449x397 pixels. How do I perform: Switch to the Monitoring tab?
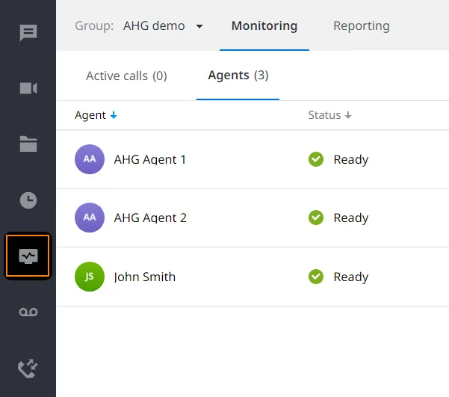pyautogui.click(x=264, y=26)
